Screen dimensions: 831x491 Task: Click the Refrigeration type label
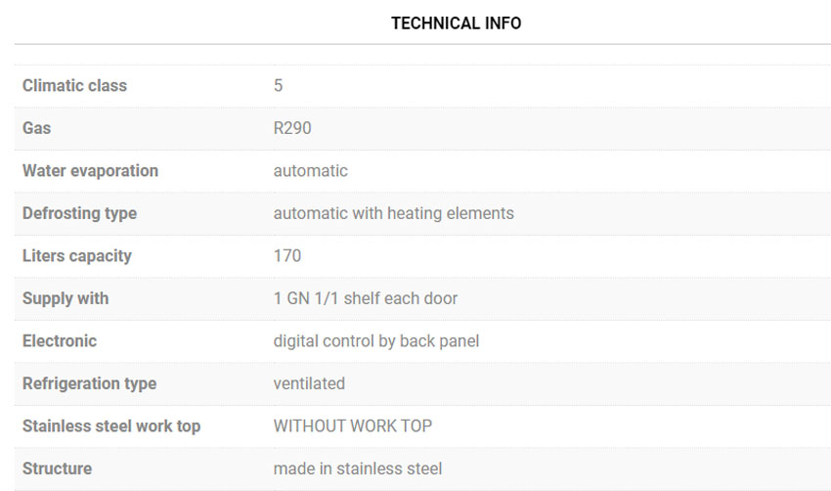coord(89,383)
